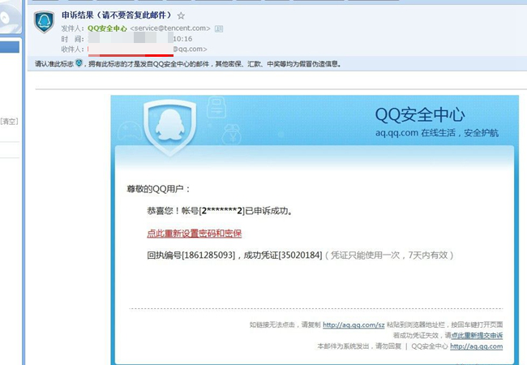Star this 申诉结果 email
The image size is (527, 365).
(181, 15)
